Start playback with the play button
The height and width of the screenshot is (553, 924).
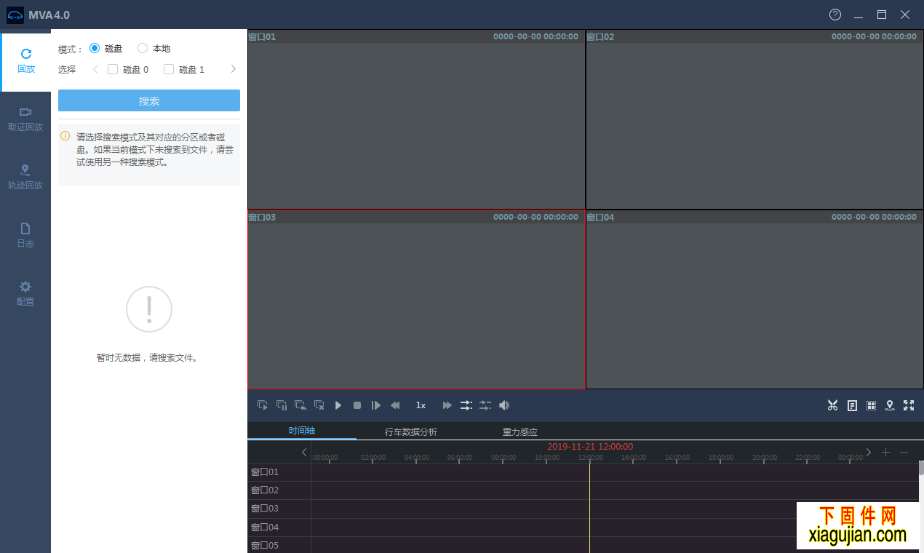pyautogui.click(x=338, y=405)
